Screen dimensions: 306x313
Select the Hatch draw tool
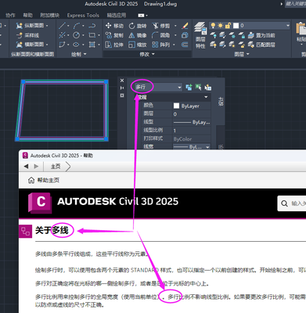tap(92, 45)
